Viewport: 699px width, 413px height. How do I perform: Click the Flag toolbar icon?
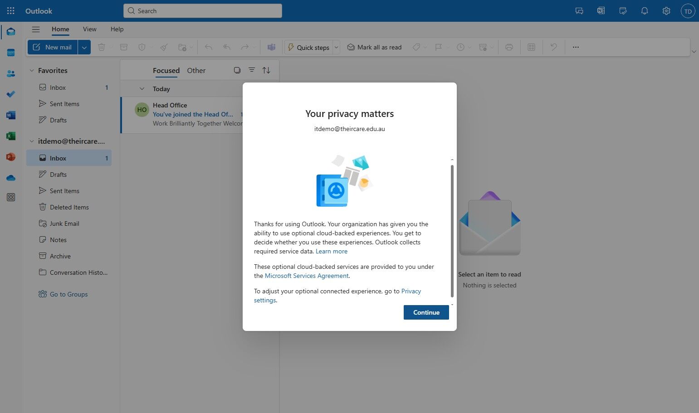(x=439, y=47)
